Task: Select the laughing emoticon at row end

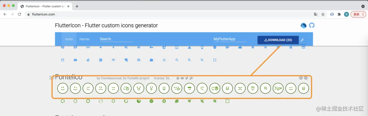Action: tap(303, 88)
